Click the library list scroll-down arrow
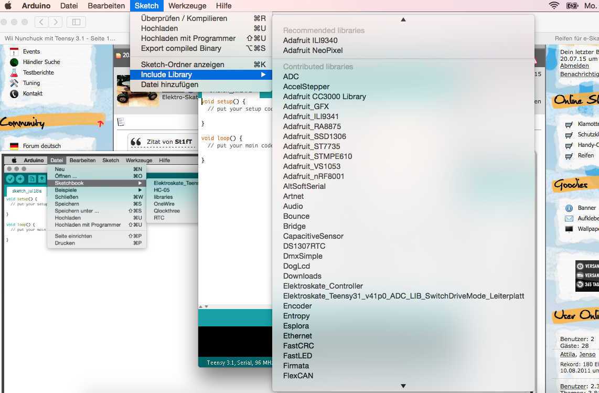The image size is (599, 393). [x=403, y=386]
